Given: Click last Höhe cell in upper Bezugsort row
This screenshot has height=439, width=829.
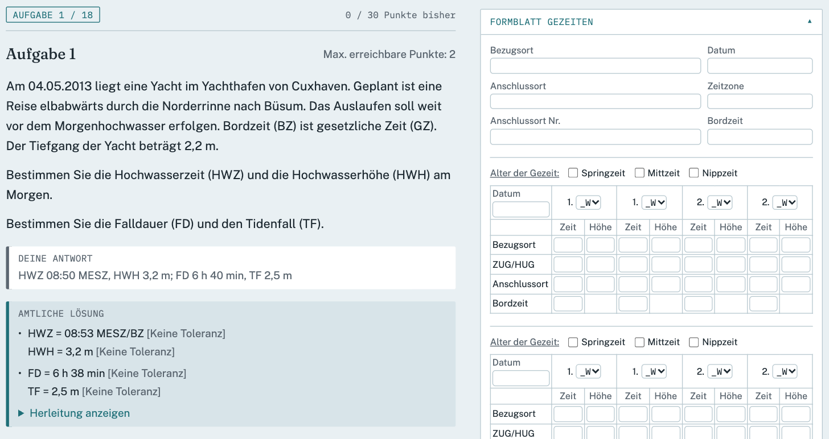Looking at the screenshot, I should click(796, 245).
